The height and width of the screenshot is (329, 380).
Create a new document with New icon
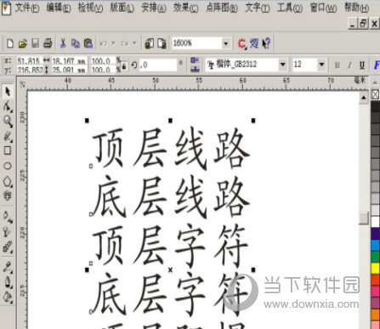(x=10, y=43)
